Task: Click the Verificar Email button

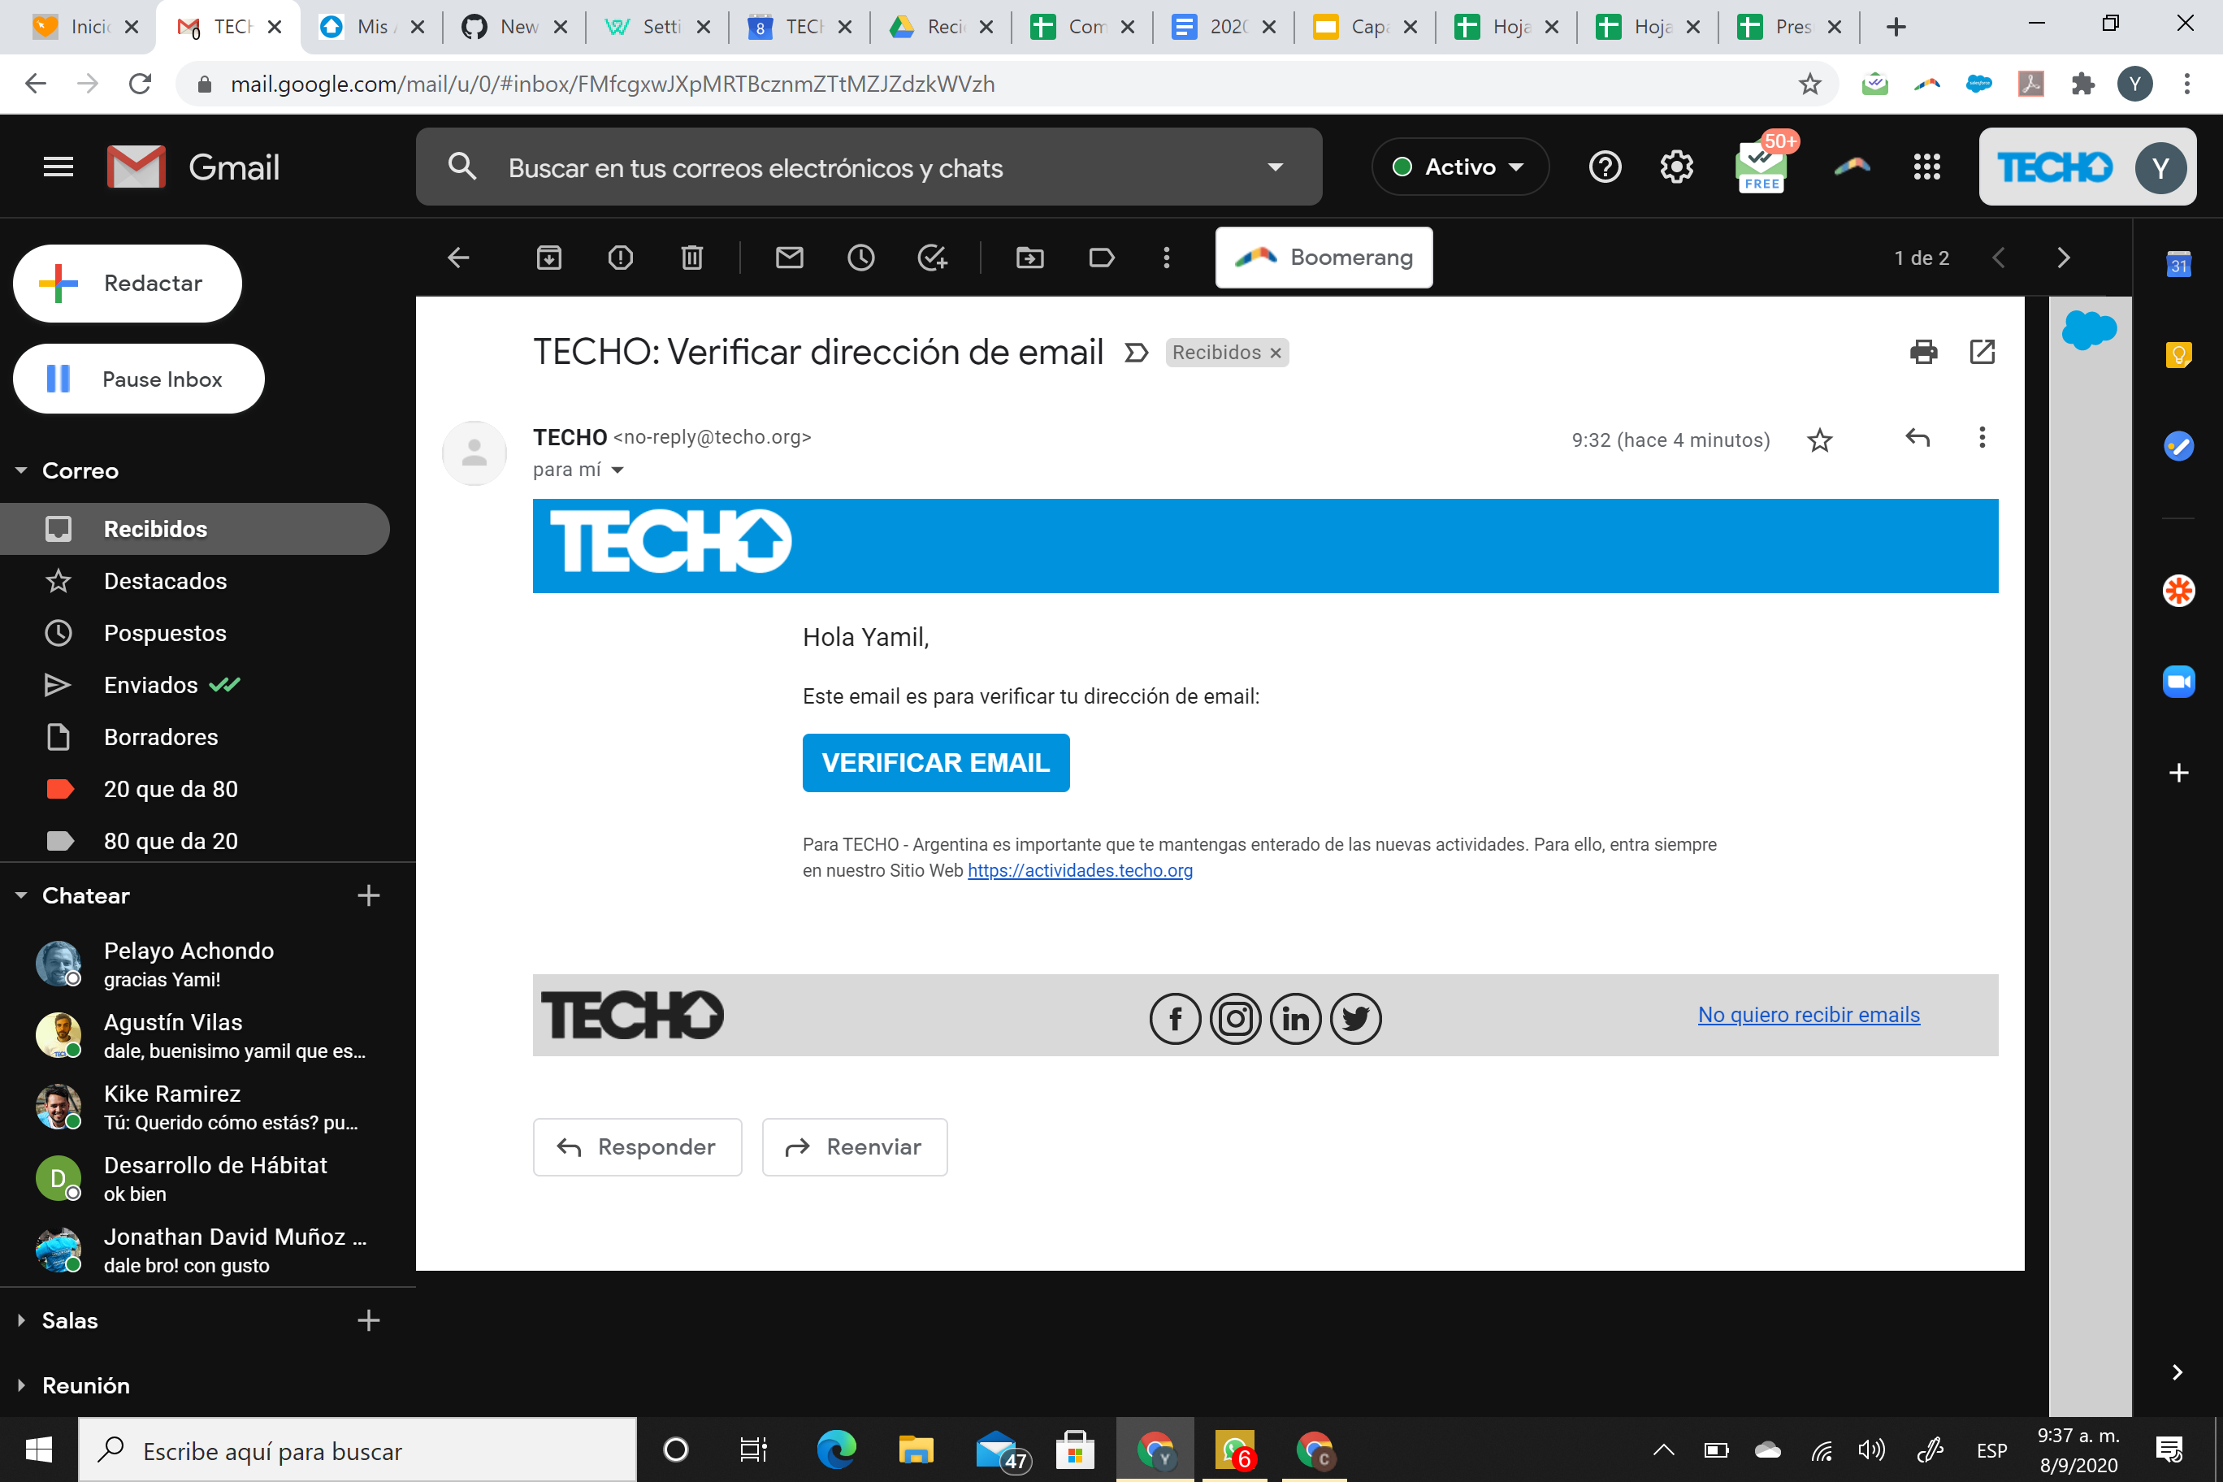Action: 934,763
